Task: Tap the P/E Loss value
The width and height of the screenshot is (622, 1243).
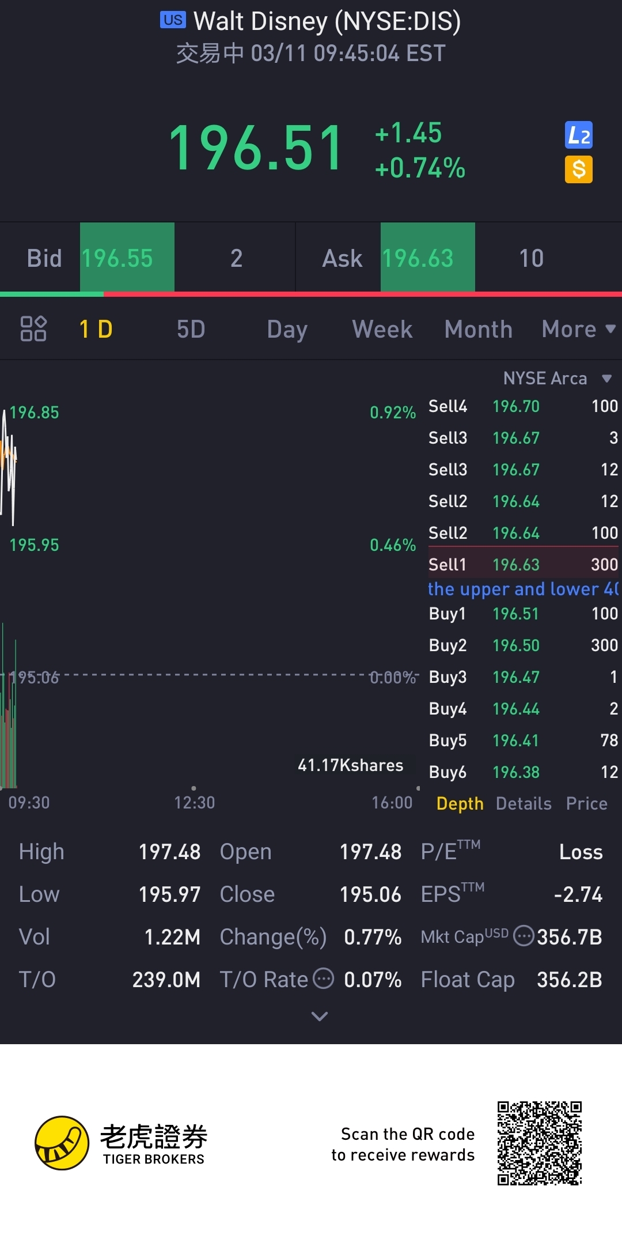Action: tap(581, 851)
